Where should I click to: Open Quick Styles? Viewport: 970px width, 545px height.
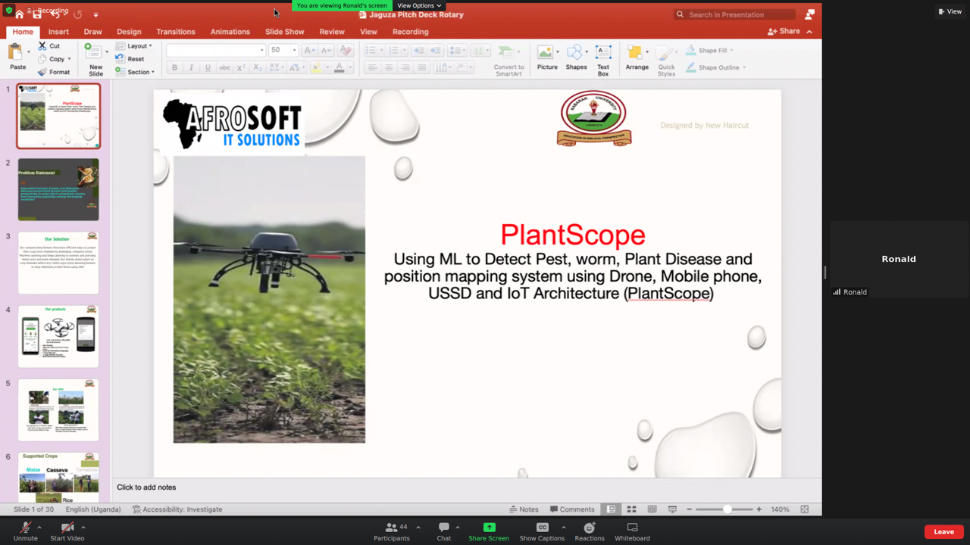tap(666, 60)
